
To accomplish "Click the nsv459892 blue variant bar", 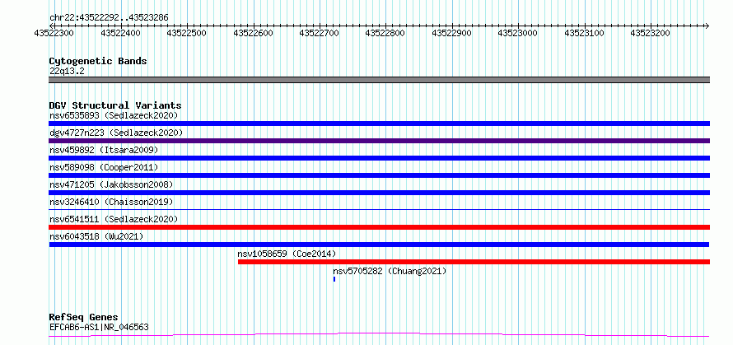I will click(x=379, y=158).
